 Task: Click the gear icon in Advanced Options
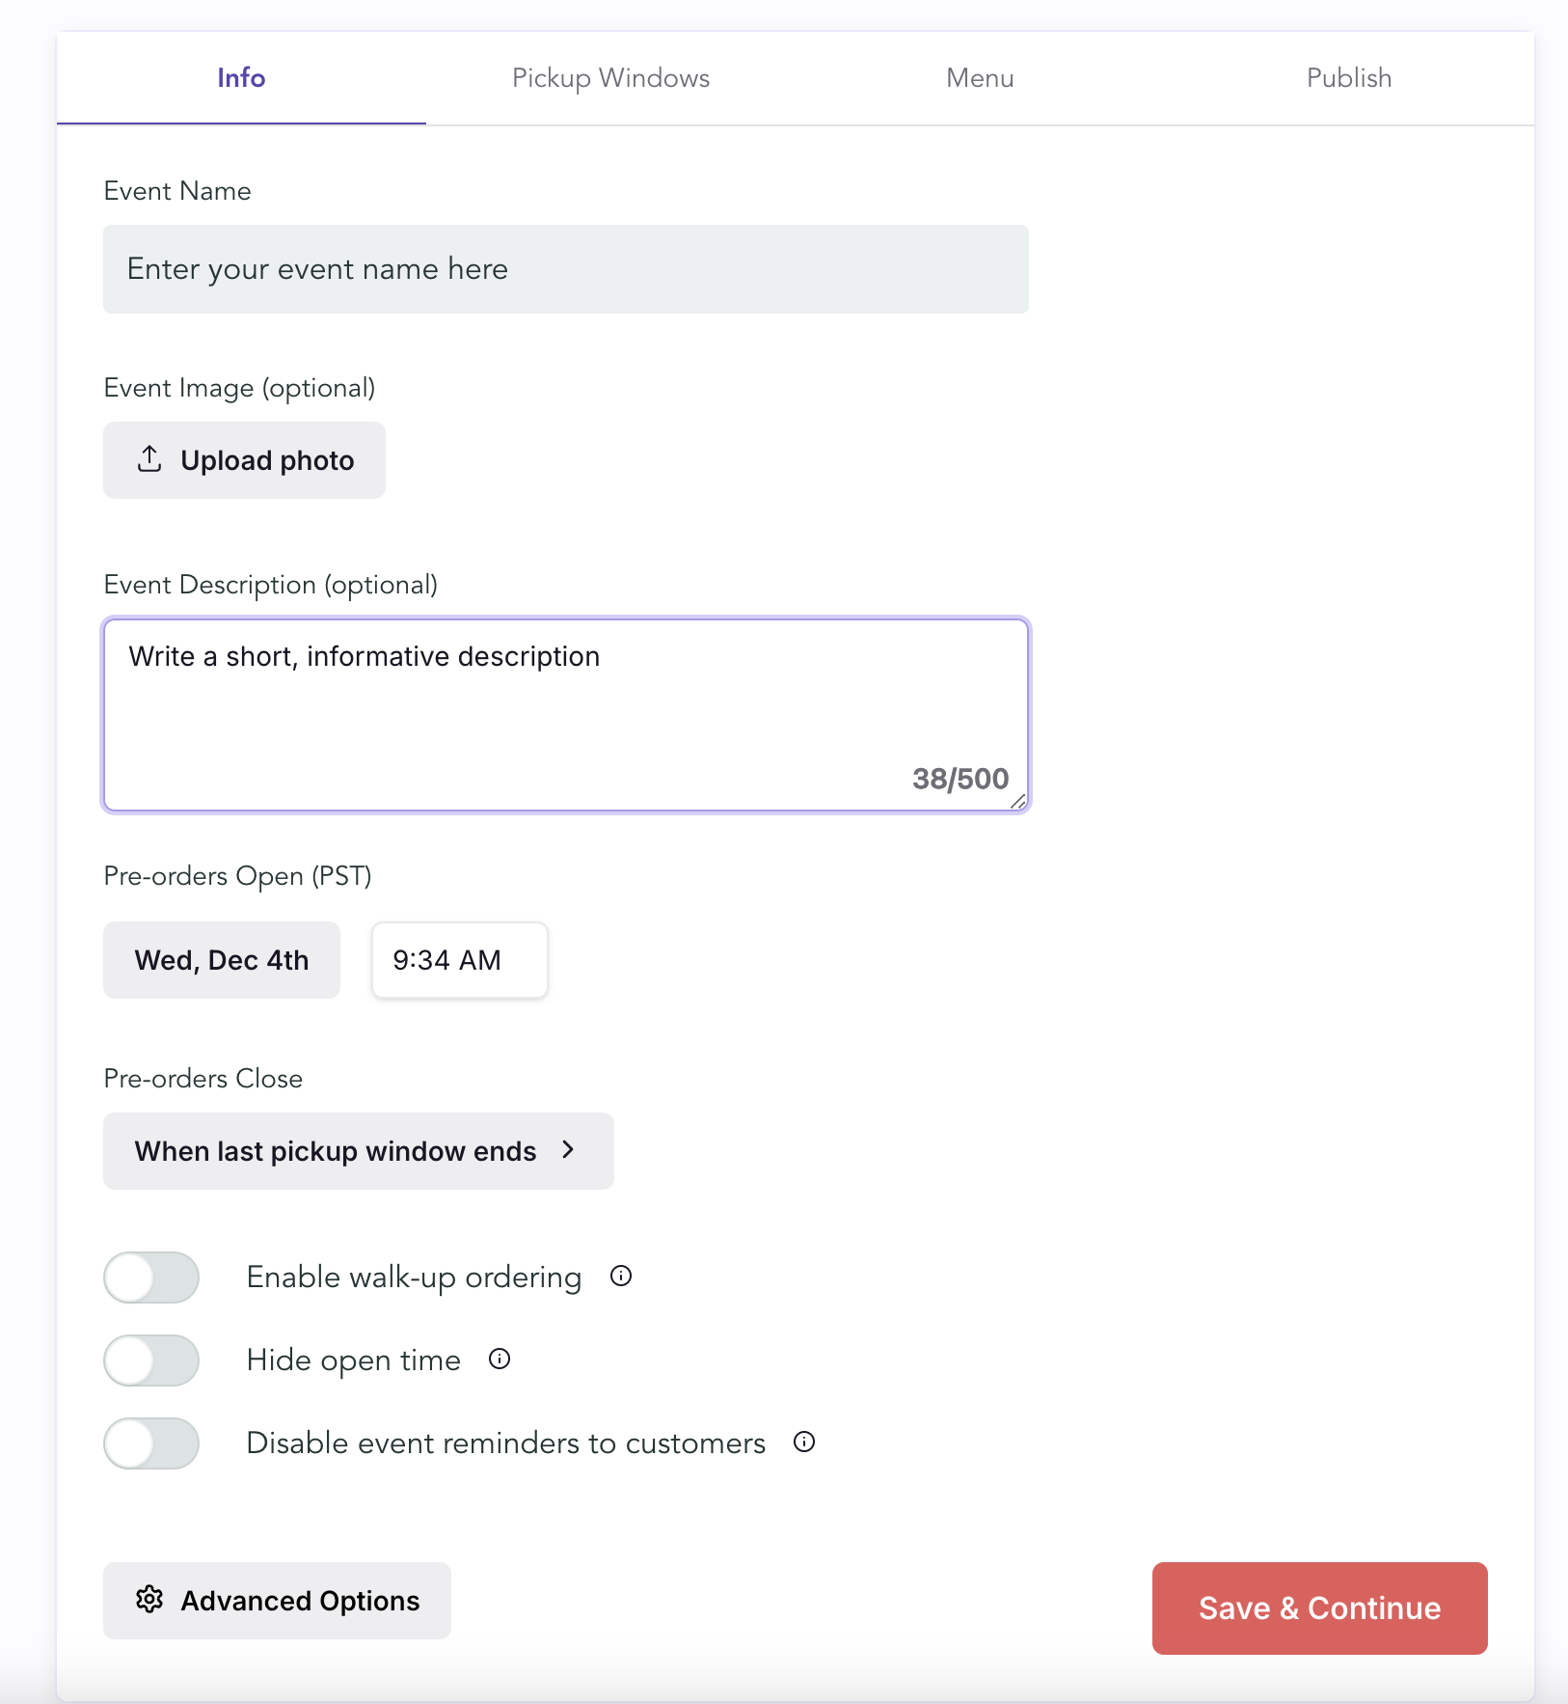coord(149,1600)
